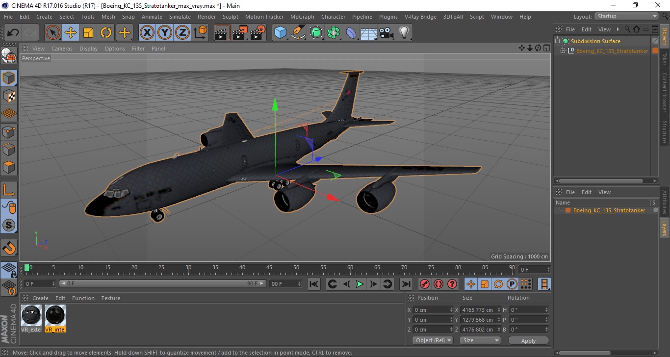670x357 pixels.
Task: Click Record Active Objects button
Action: 425,284
